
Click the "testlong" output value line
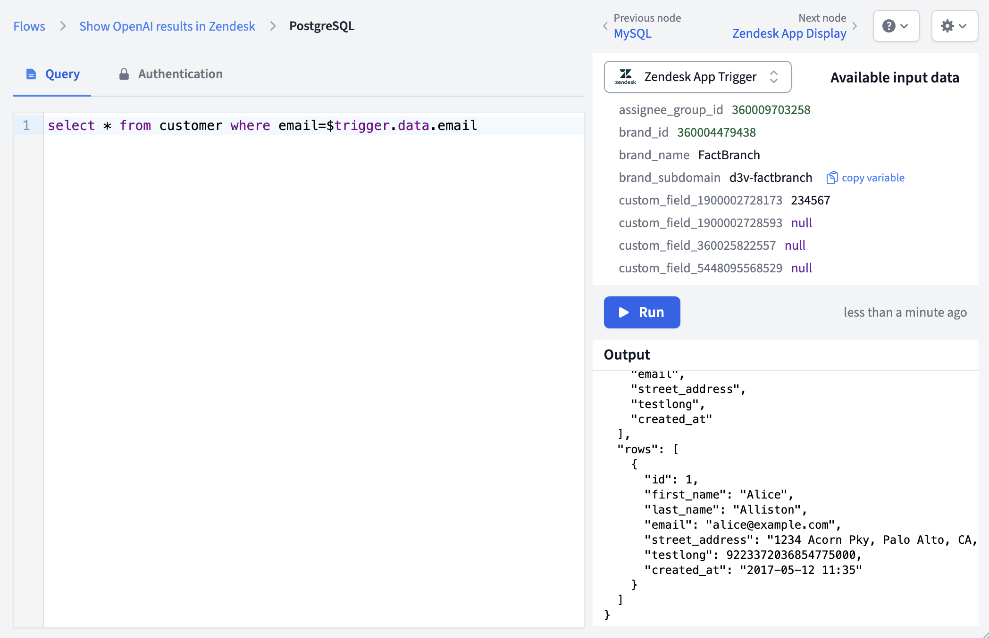(x=754, y=555)
